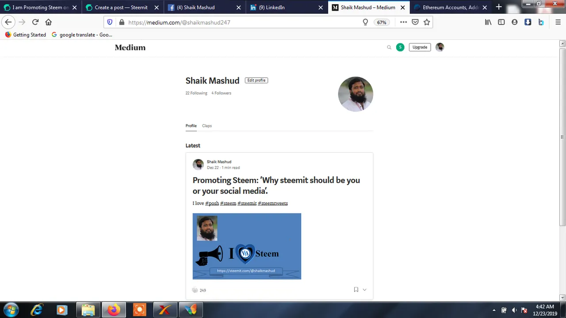Open the google translate bookmark

pos(82,34)
